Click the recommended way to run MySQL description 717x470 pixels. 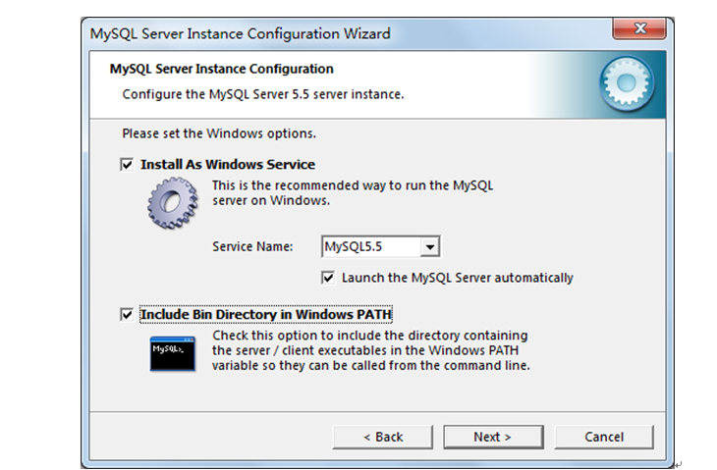353,192
